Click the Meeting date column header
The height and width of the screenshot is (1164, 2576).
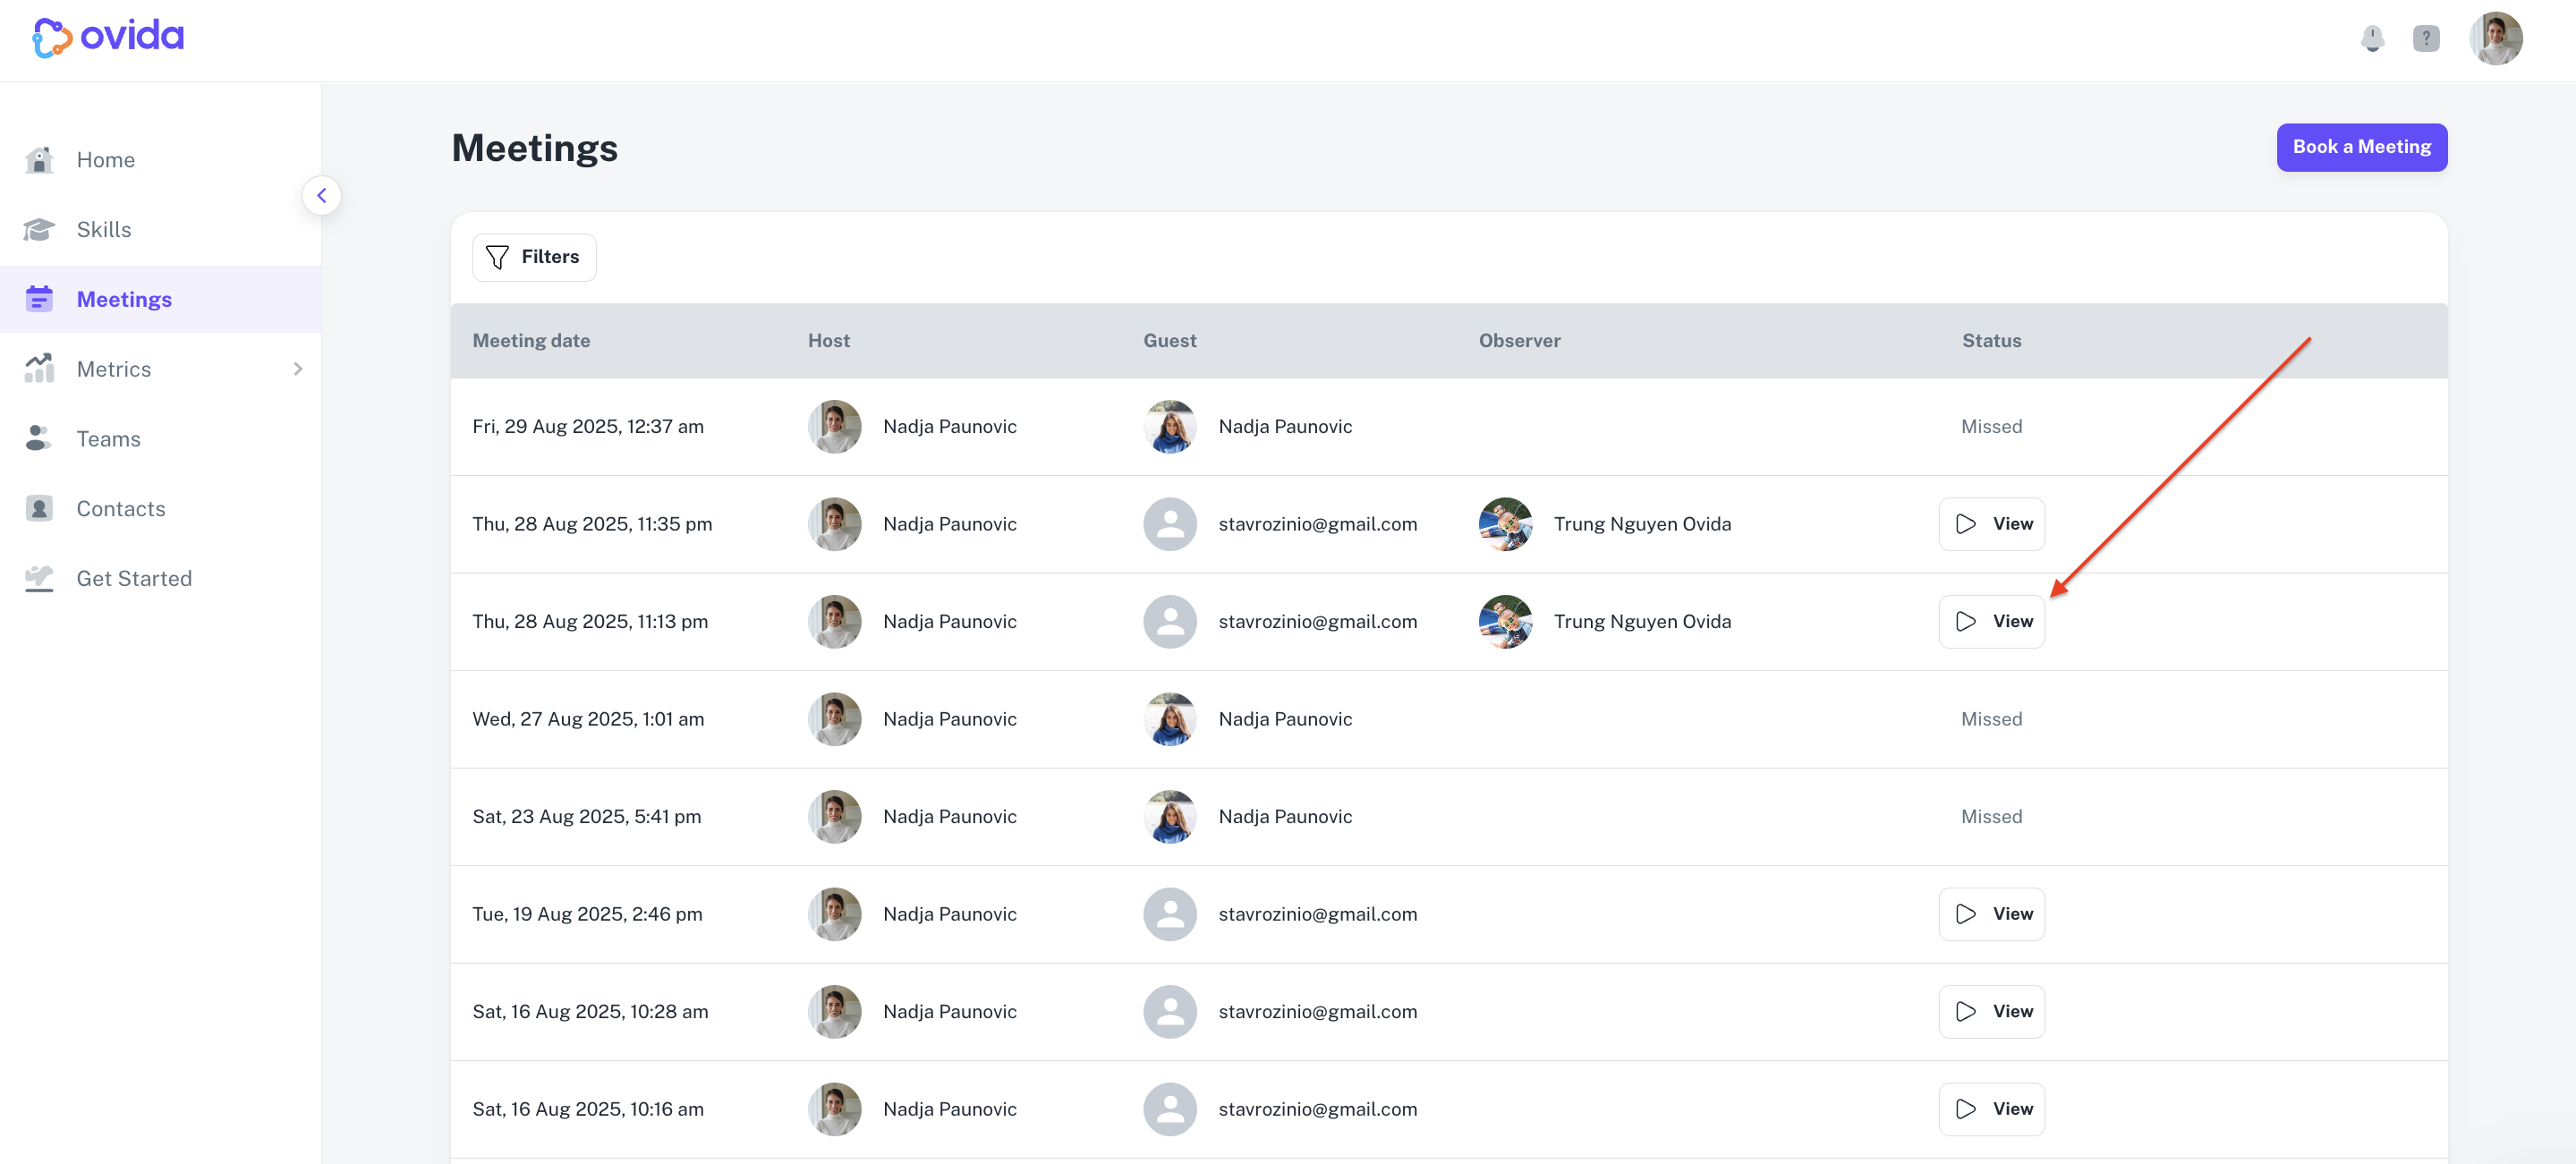pyautogui.click(x=531, y=341)
